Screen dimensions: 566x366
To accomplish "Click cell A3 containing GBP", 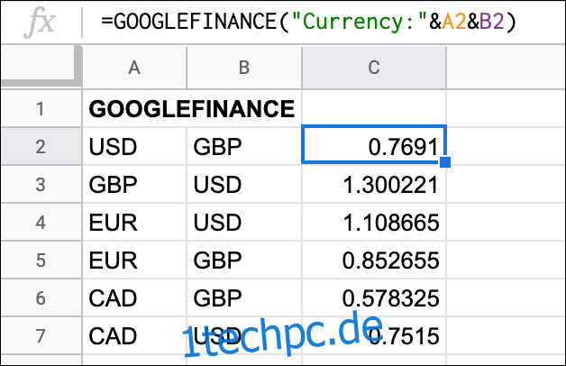I will (134, 184).
